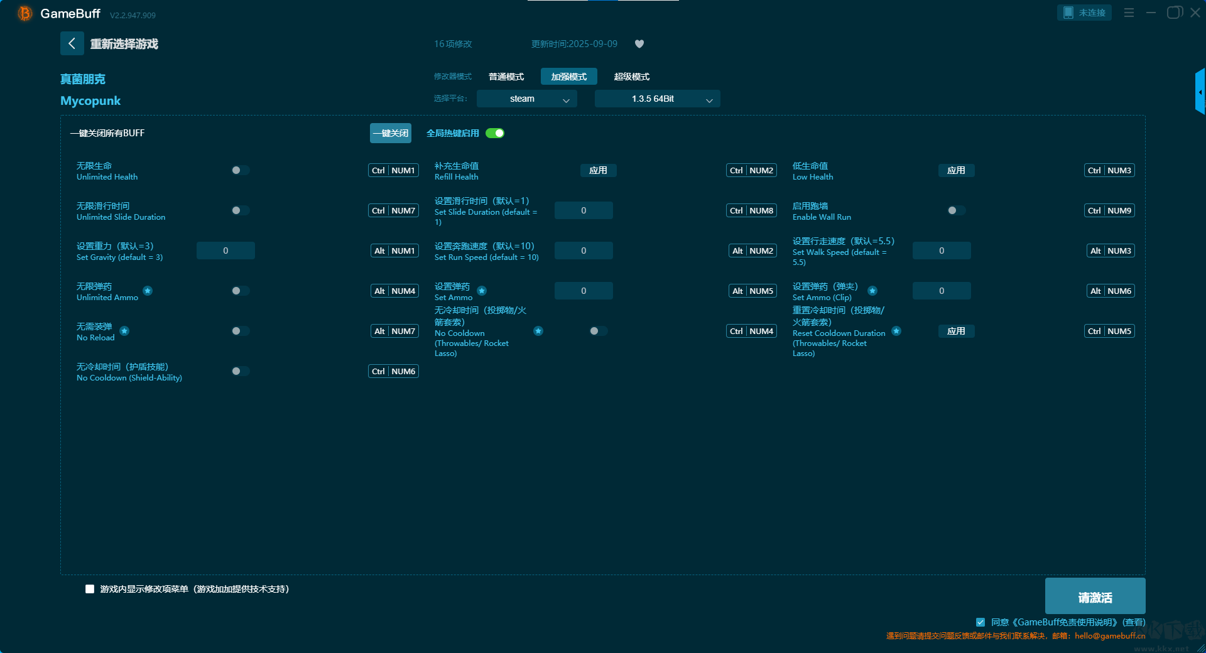This screenshot has width=1206, height=653.
Task: Click Alt NUM4 hotkey for Unlimited Ammo
Action: pyautogui.click(x=394, y=291)
